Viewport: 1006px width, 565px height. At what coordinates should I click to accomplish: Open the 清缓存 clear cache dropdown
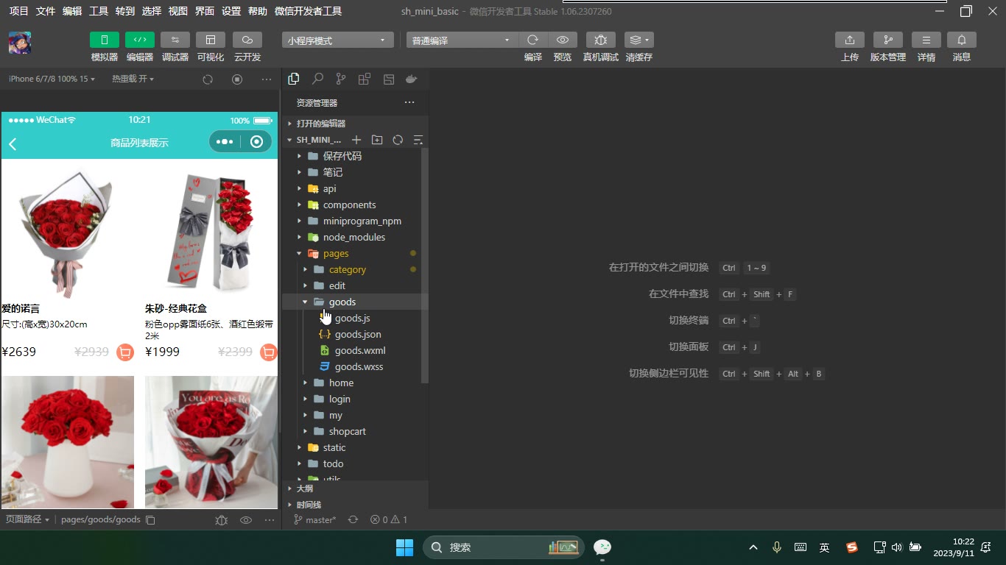click(x=639, y=40)
